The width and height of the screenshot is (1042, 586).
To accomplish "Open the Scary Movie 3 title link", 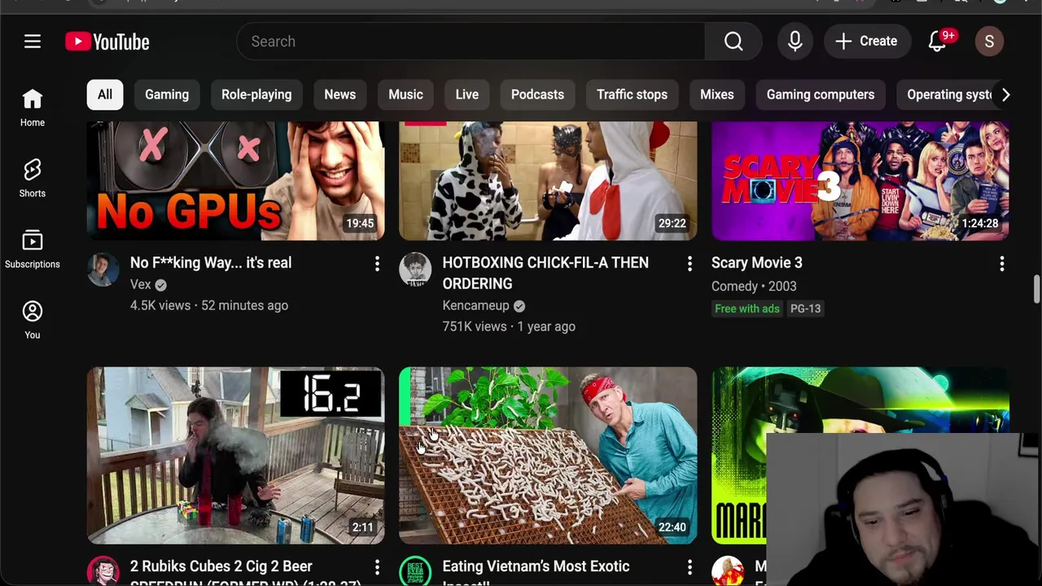I will [x=757, y=263].
